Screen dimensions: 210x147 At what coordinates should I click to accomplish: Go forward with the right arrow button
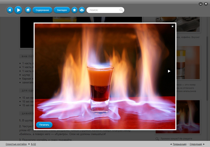(x=18, y=10)
